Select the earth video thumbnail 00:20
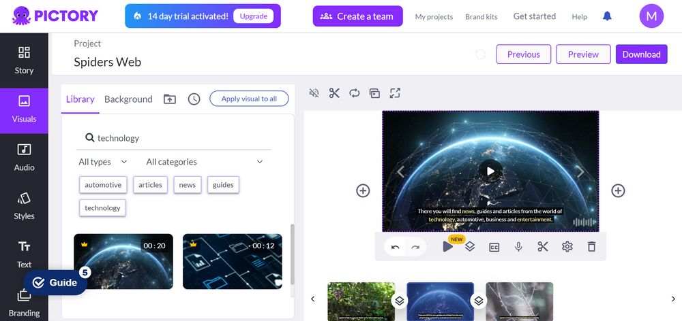The width and height of the screenshot is (682, 321). coord(123,262)
